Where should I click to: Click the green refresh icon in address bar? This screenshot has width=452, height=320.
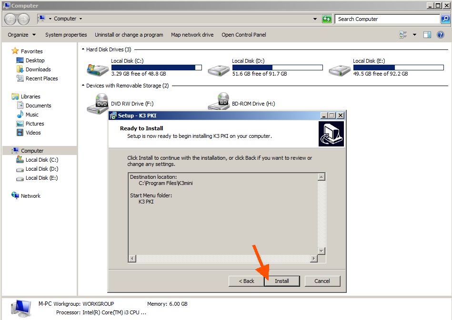[327, 19]
